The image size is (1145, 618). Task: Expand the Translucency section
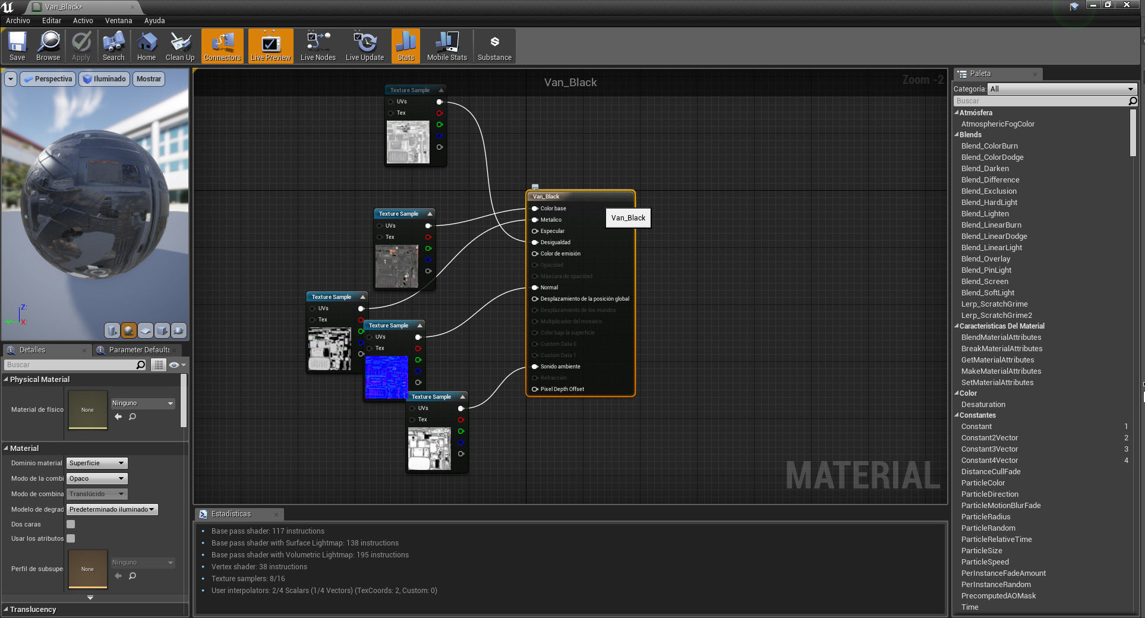click(6, 609)
